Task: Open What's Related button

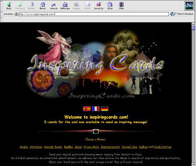Action: 182,14
